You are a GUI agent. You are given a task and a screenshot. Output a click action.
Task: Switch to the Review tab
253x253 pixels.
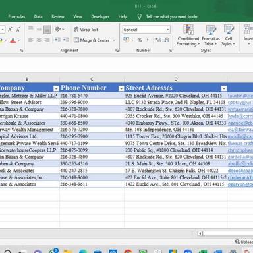pyautogui.click(x=58, y=16)
